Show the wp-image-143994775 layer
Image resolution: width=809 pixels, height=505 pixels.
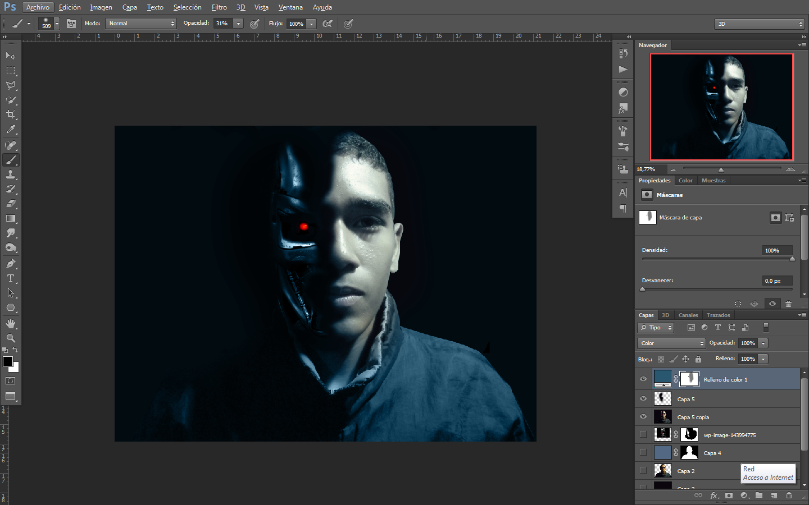coord(643,434)
